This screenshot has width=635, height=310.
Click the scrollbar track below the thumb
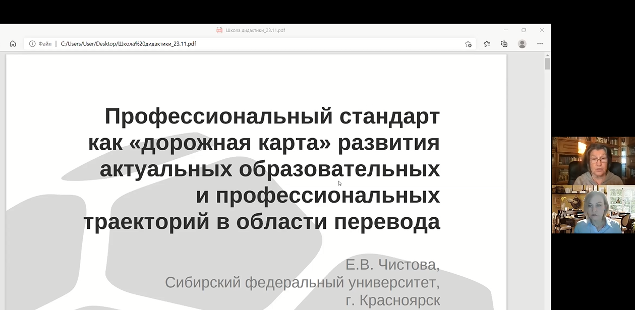coord(547,202)
